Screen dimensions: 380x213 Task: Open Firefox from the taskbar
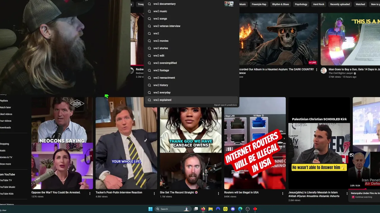click(203, 209)
